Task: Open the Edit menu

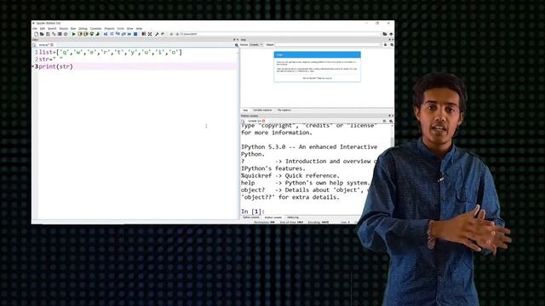Action: [x=43, y=28]
